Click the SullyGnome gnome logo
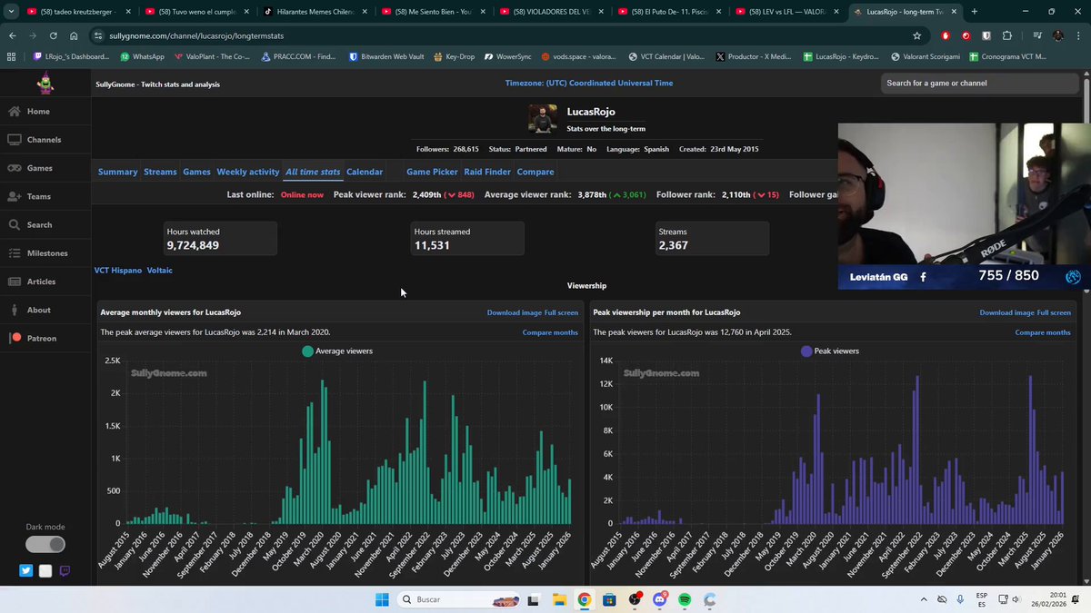The height and width of the screenshot is (613, 1091). [45, 84]
